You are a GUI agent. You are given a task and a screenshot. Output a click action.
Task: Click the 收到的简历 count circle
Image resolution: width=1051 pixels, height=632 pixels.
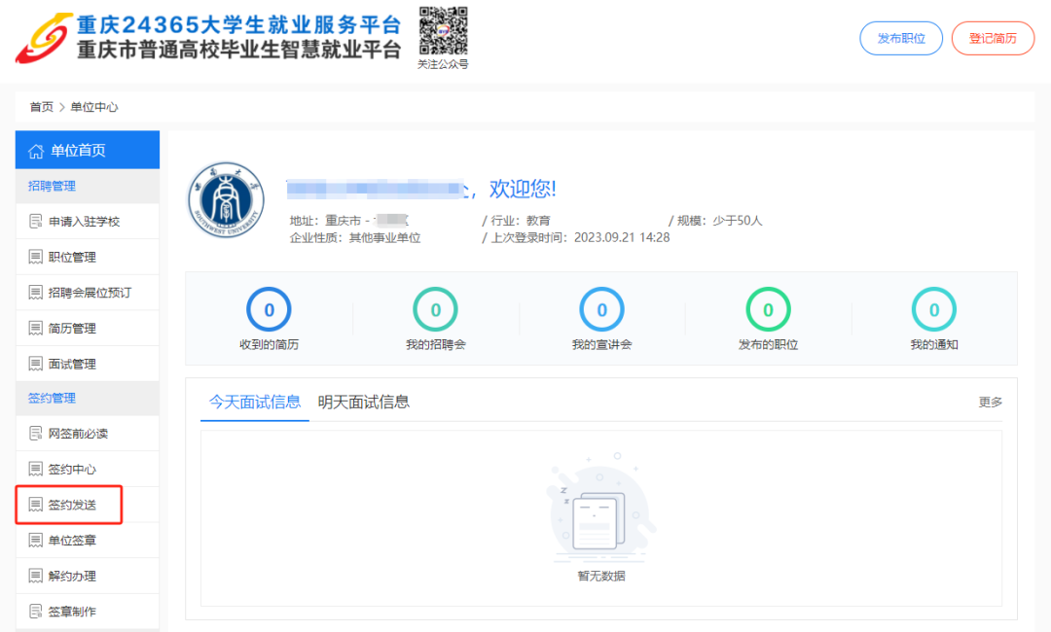pos(269,310)
